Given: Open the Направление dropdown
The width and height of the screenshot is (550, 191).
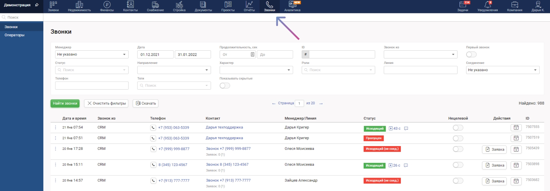Looking at the screenshot, I should (174, 70).
